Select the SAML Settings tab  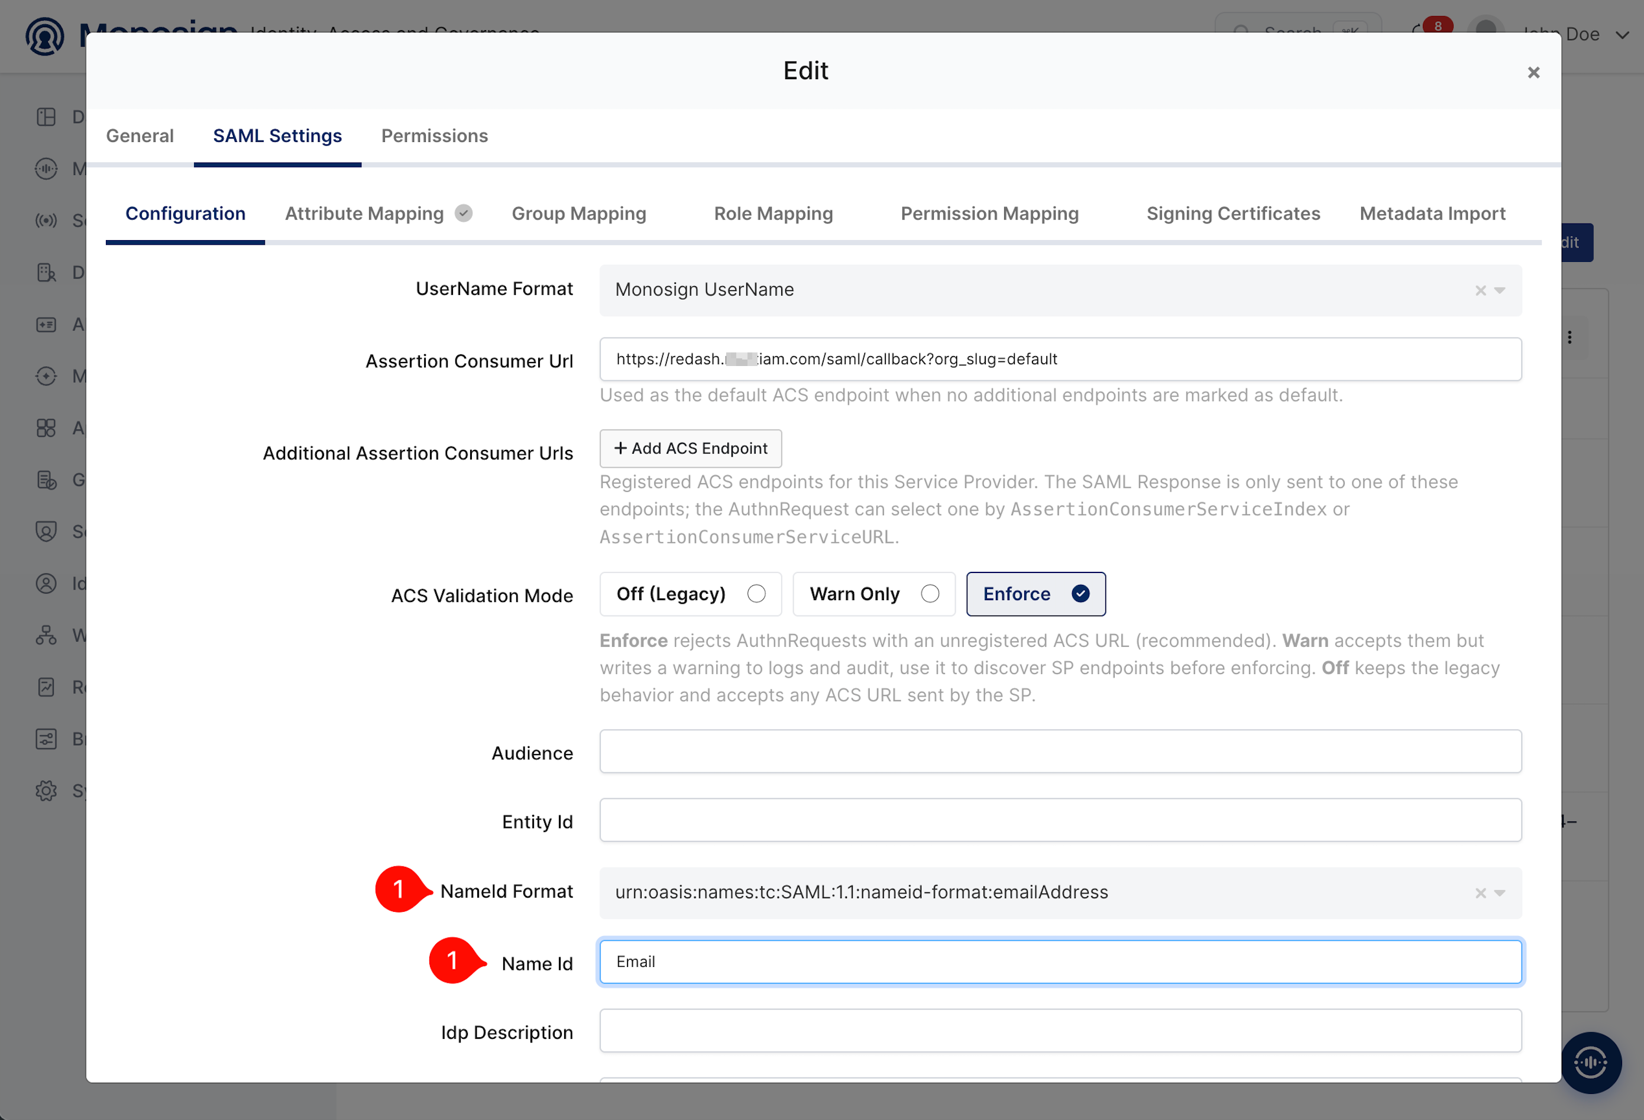click(x=277, y=136)
